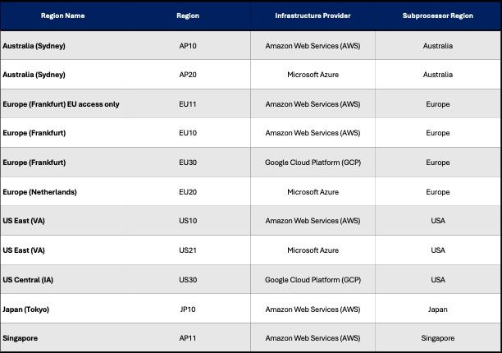Select the Subprocessor Region header
502x353 pixels.
(x=438, y=16)
